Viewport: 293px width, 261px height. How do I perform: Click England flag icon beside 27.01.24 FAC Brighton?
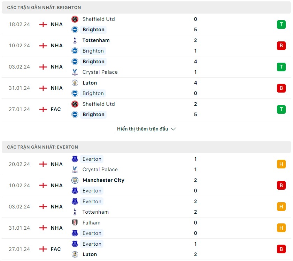(43, 109)
